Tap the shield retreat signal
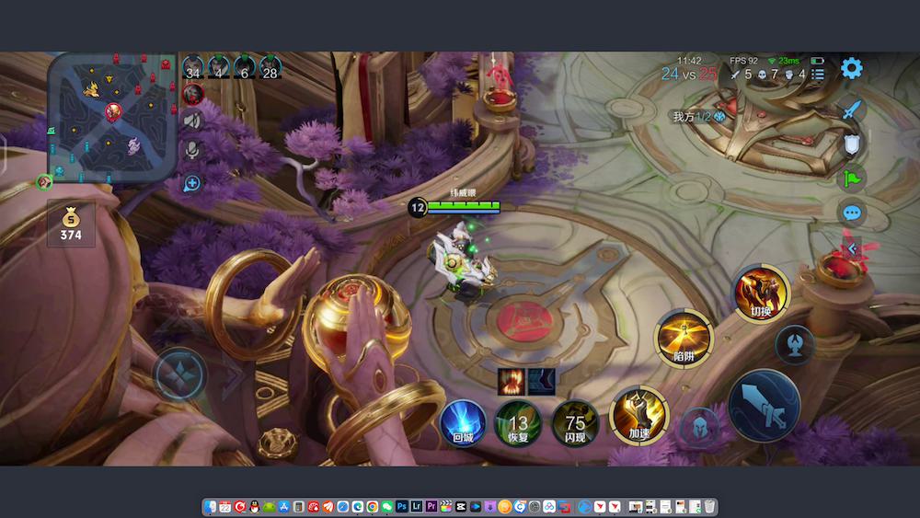Image resolution: width=920 pixels, height=518 pixels. (x=851, y=144)
